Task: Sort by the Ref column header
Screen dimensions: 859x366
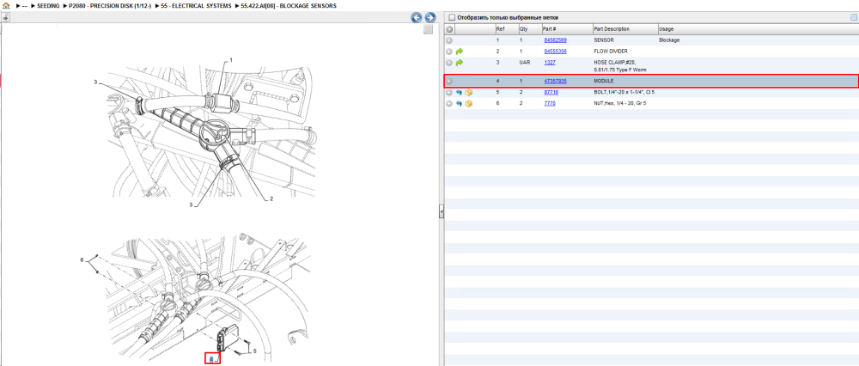Action: pos(500,29)
